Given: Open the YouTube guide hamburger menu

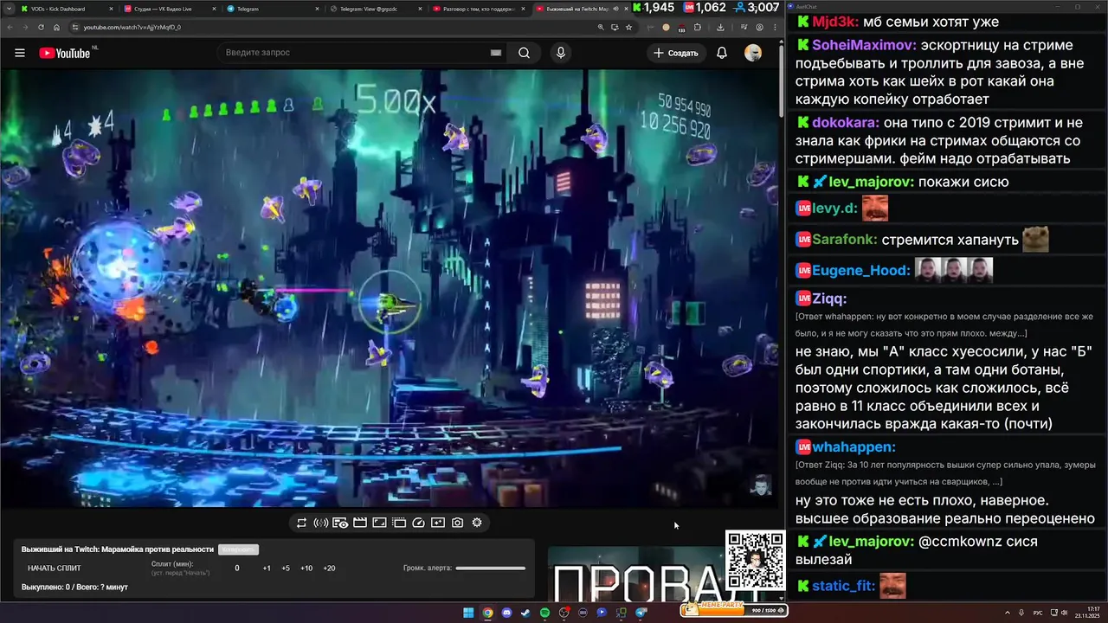Looking at the screenshot, I should tap(20, 53).
